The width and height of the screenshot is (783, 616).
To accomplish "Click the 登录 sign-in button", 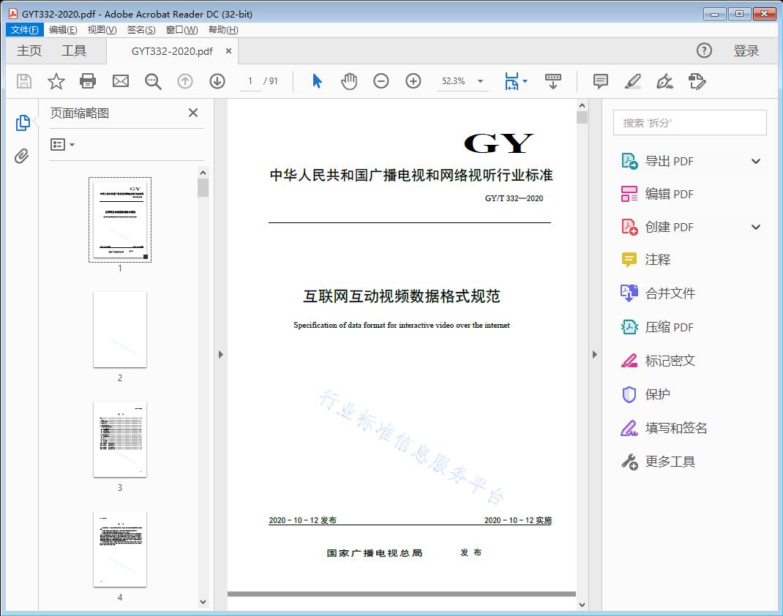I will pyautogui.click(x=746, y=50).
